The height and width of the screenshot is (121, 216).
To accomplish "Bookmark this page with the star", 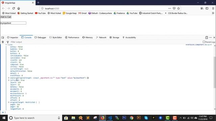I will [x=179, y=8].
